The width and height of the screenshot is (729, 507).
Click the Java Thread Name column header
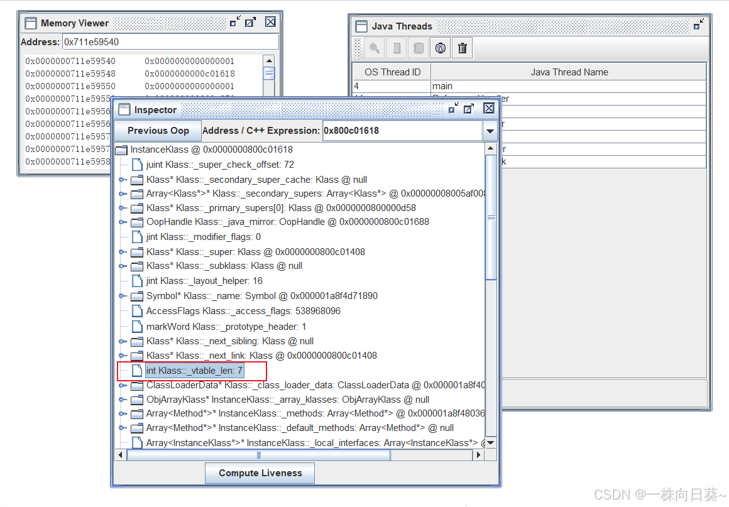[x=569, y=72]
